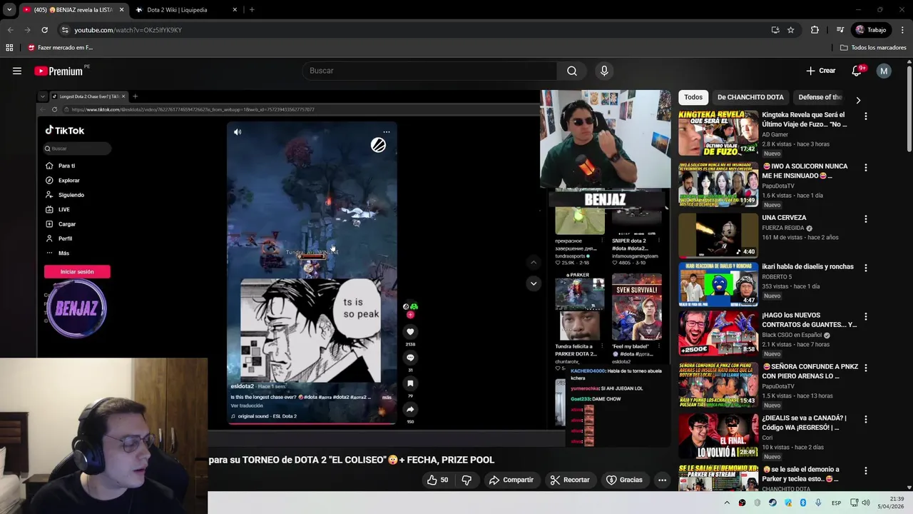
Task: Open options for UNA CERVEZA video
Action: 866,219
